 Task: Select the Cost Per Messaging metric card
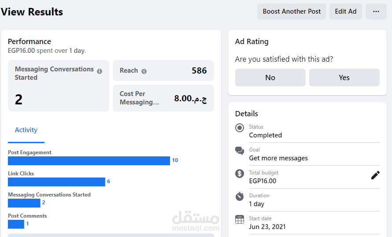click(163, 98)
